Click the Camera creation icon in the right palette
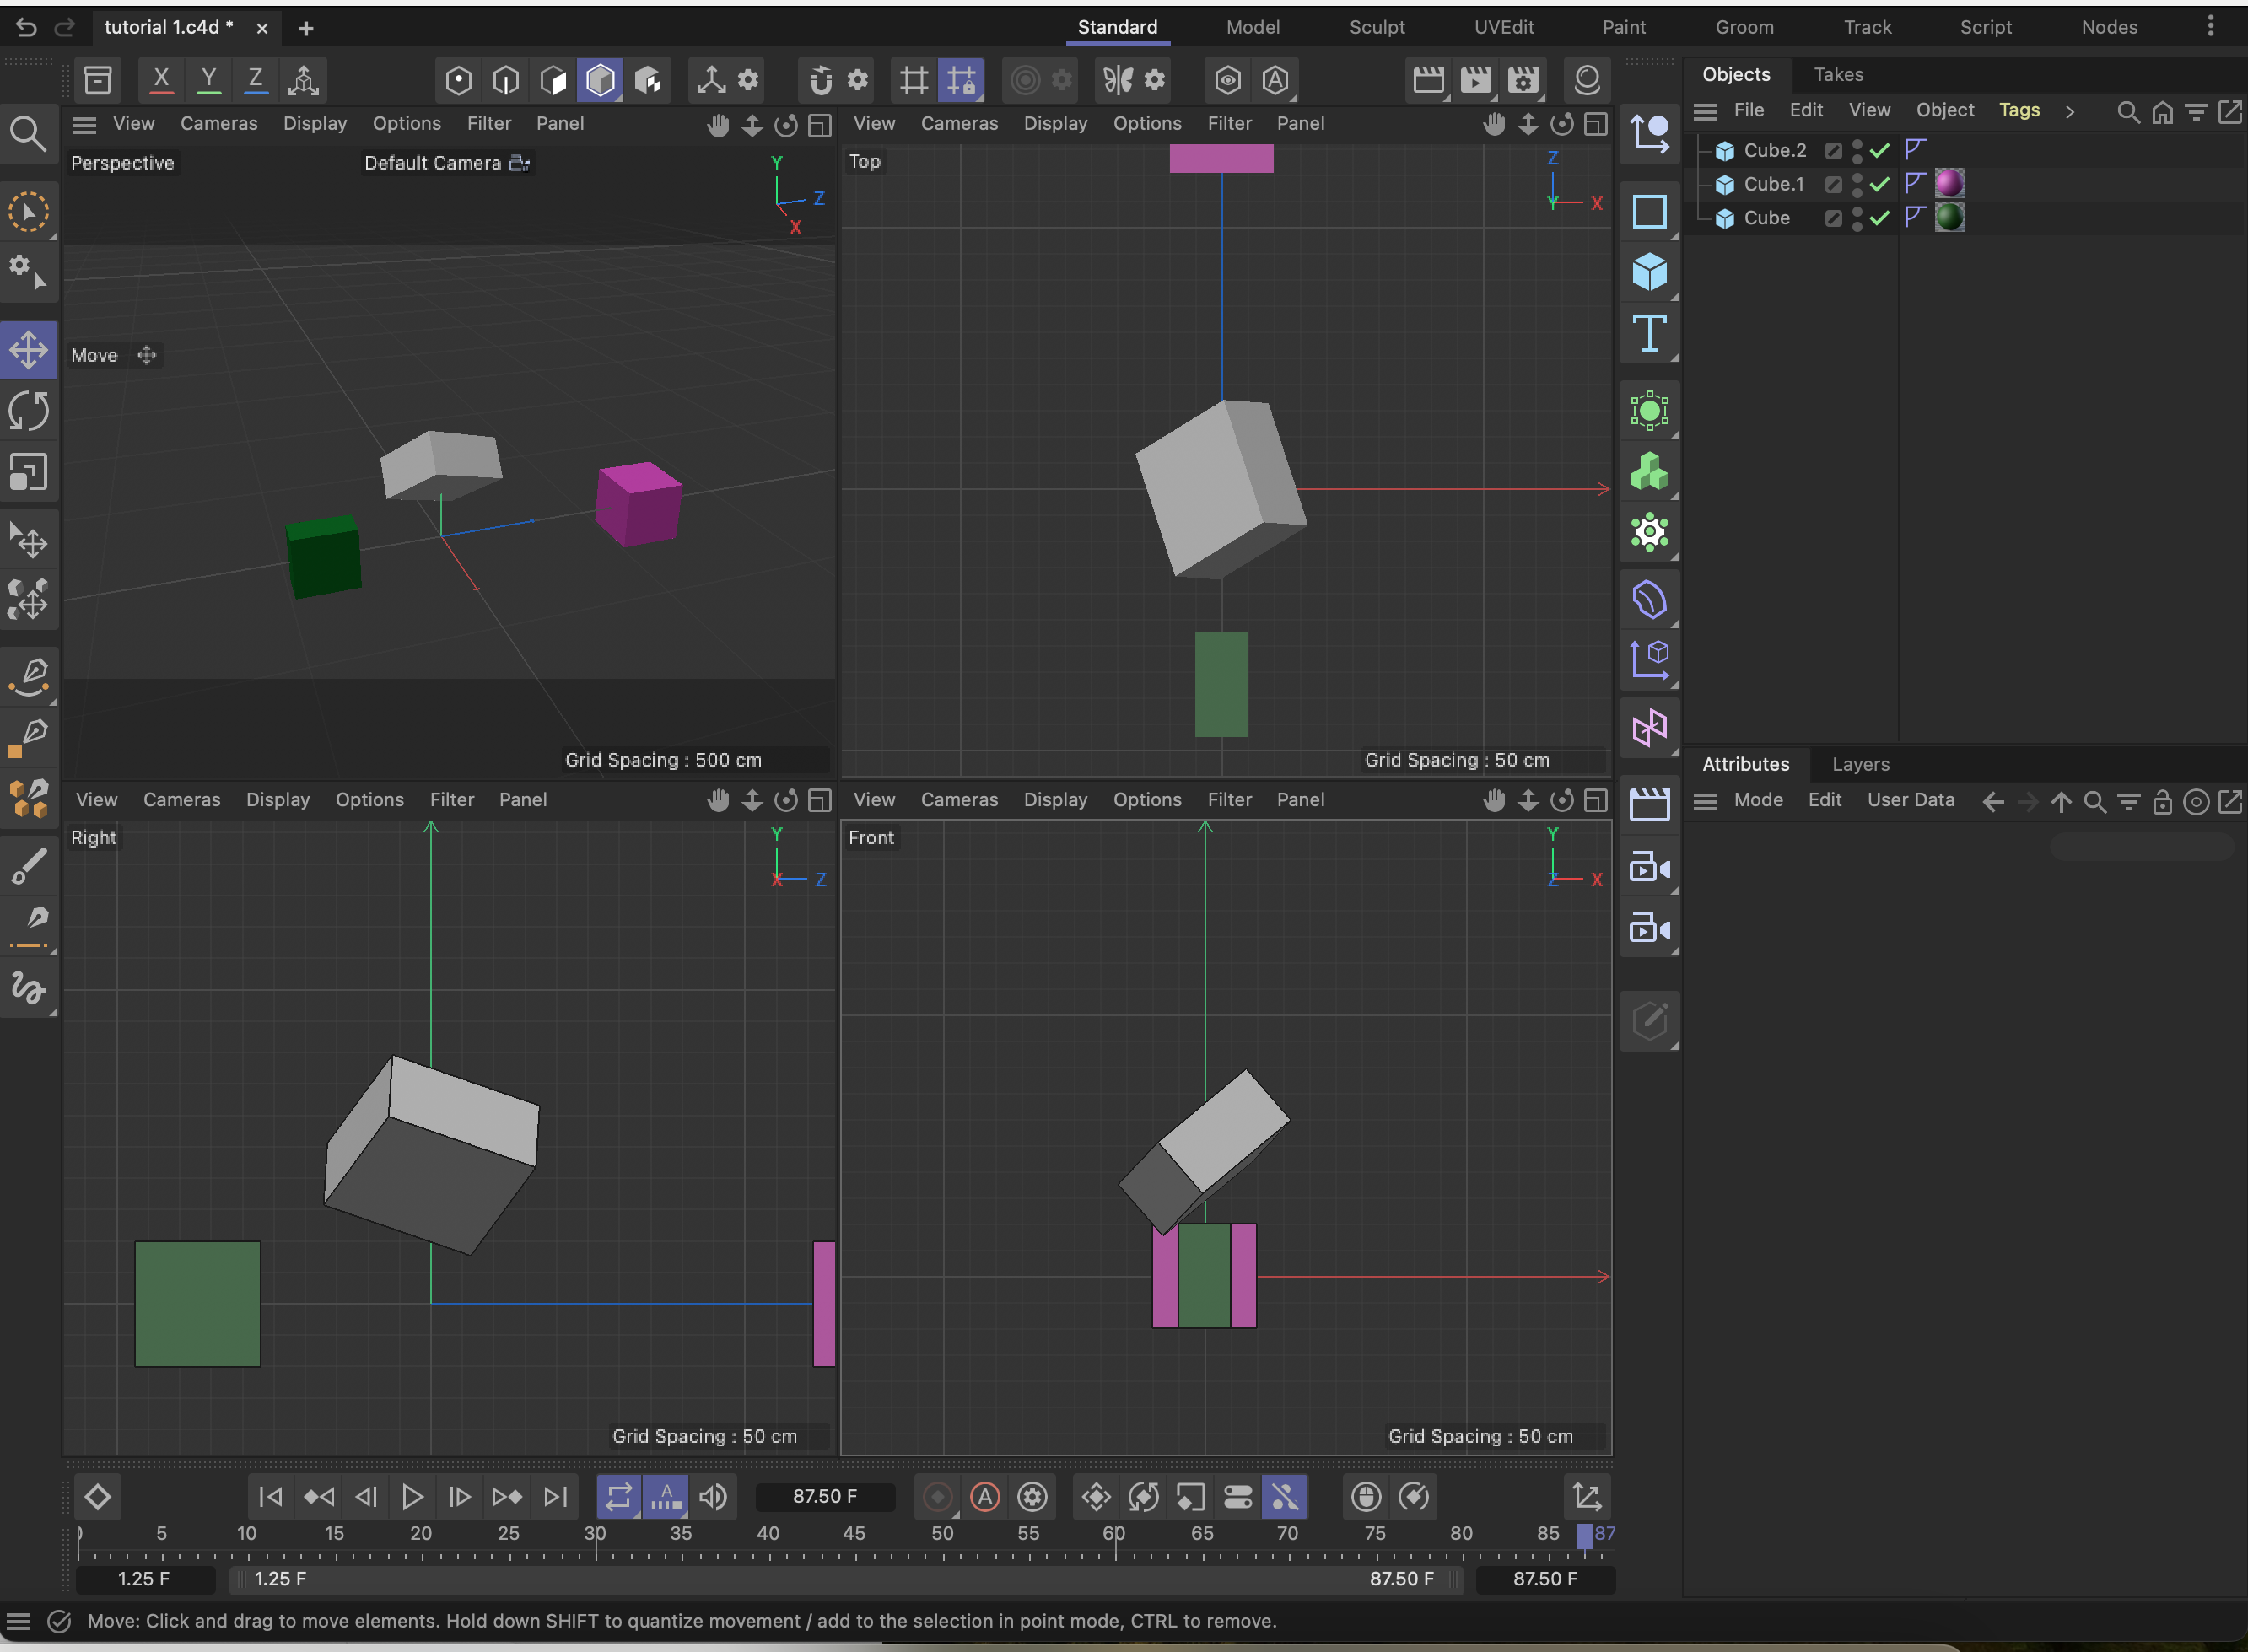Image resolution: width=2248 pixels, height=1652 pixels. [x=1648, y=868]
